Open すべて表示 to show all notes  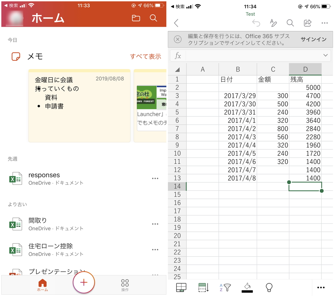pyautogui.click(x=145, y=56)
